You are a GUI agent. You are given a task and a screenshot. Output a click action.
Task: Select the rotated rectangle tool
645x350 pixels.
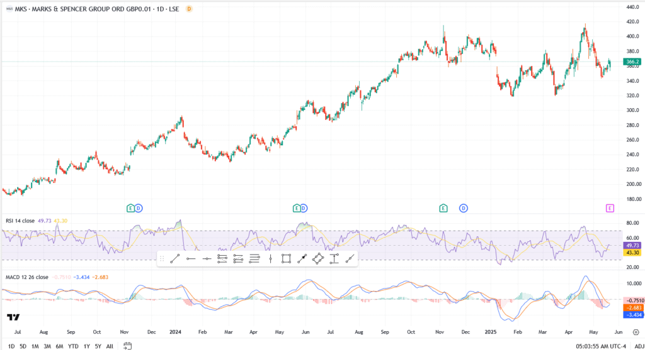[318, 258]
